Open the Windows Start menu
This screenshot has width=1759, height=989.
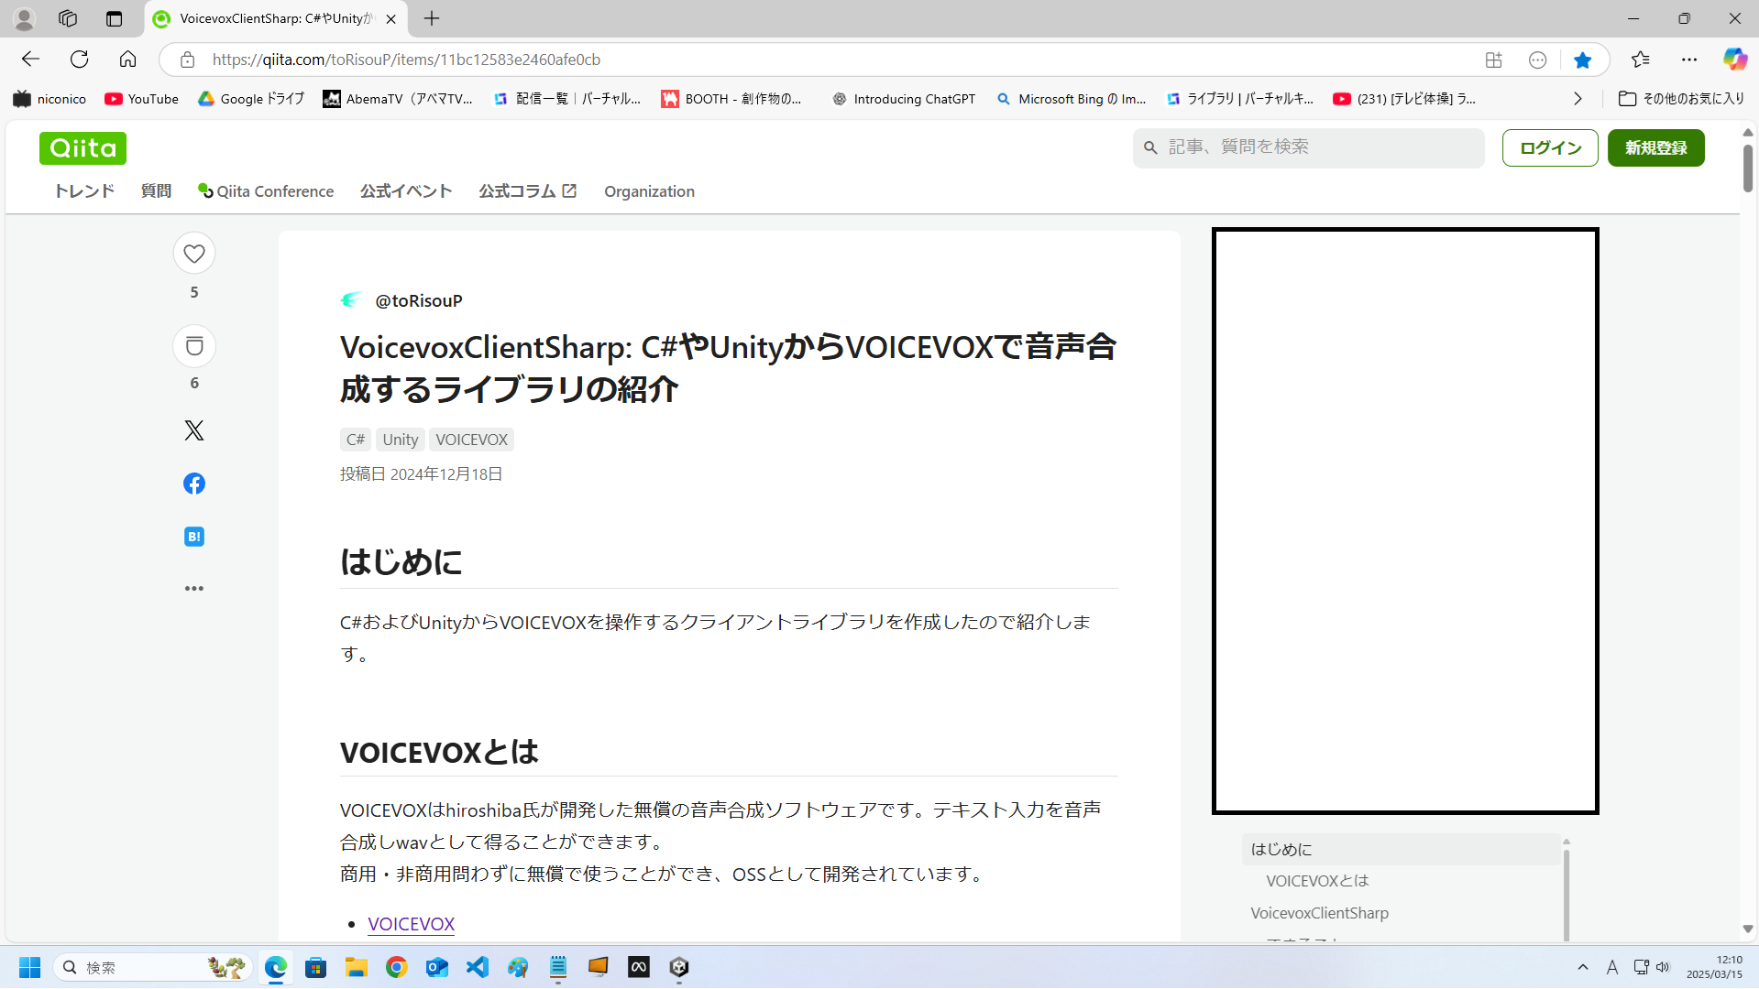click(x=29, y=967)
